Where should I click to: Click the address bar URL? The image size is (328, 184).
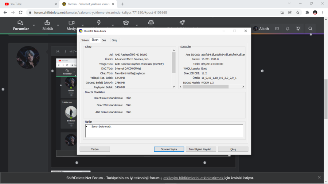click(101, 12)
